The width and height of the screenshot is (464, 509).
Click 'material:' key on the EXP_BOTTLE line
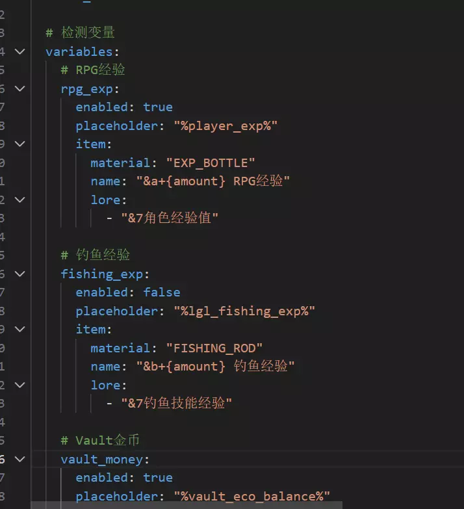[123, 163]
